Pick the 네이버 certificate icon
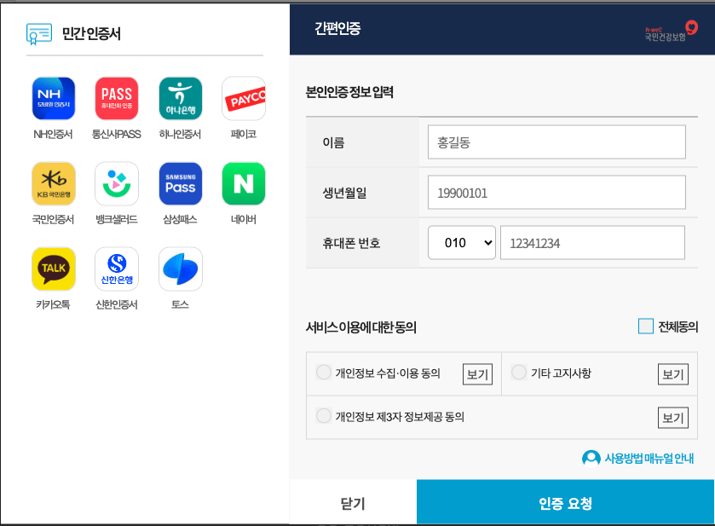715x526 pixels. (244, 182)
